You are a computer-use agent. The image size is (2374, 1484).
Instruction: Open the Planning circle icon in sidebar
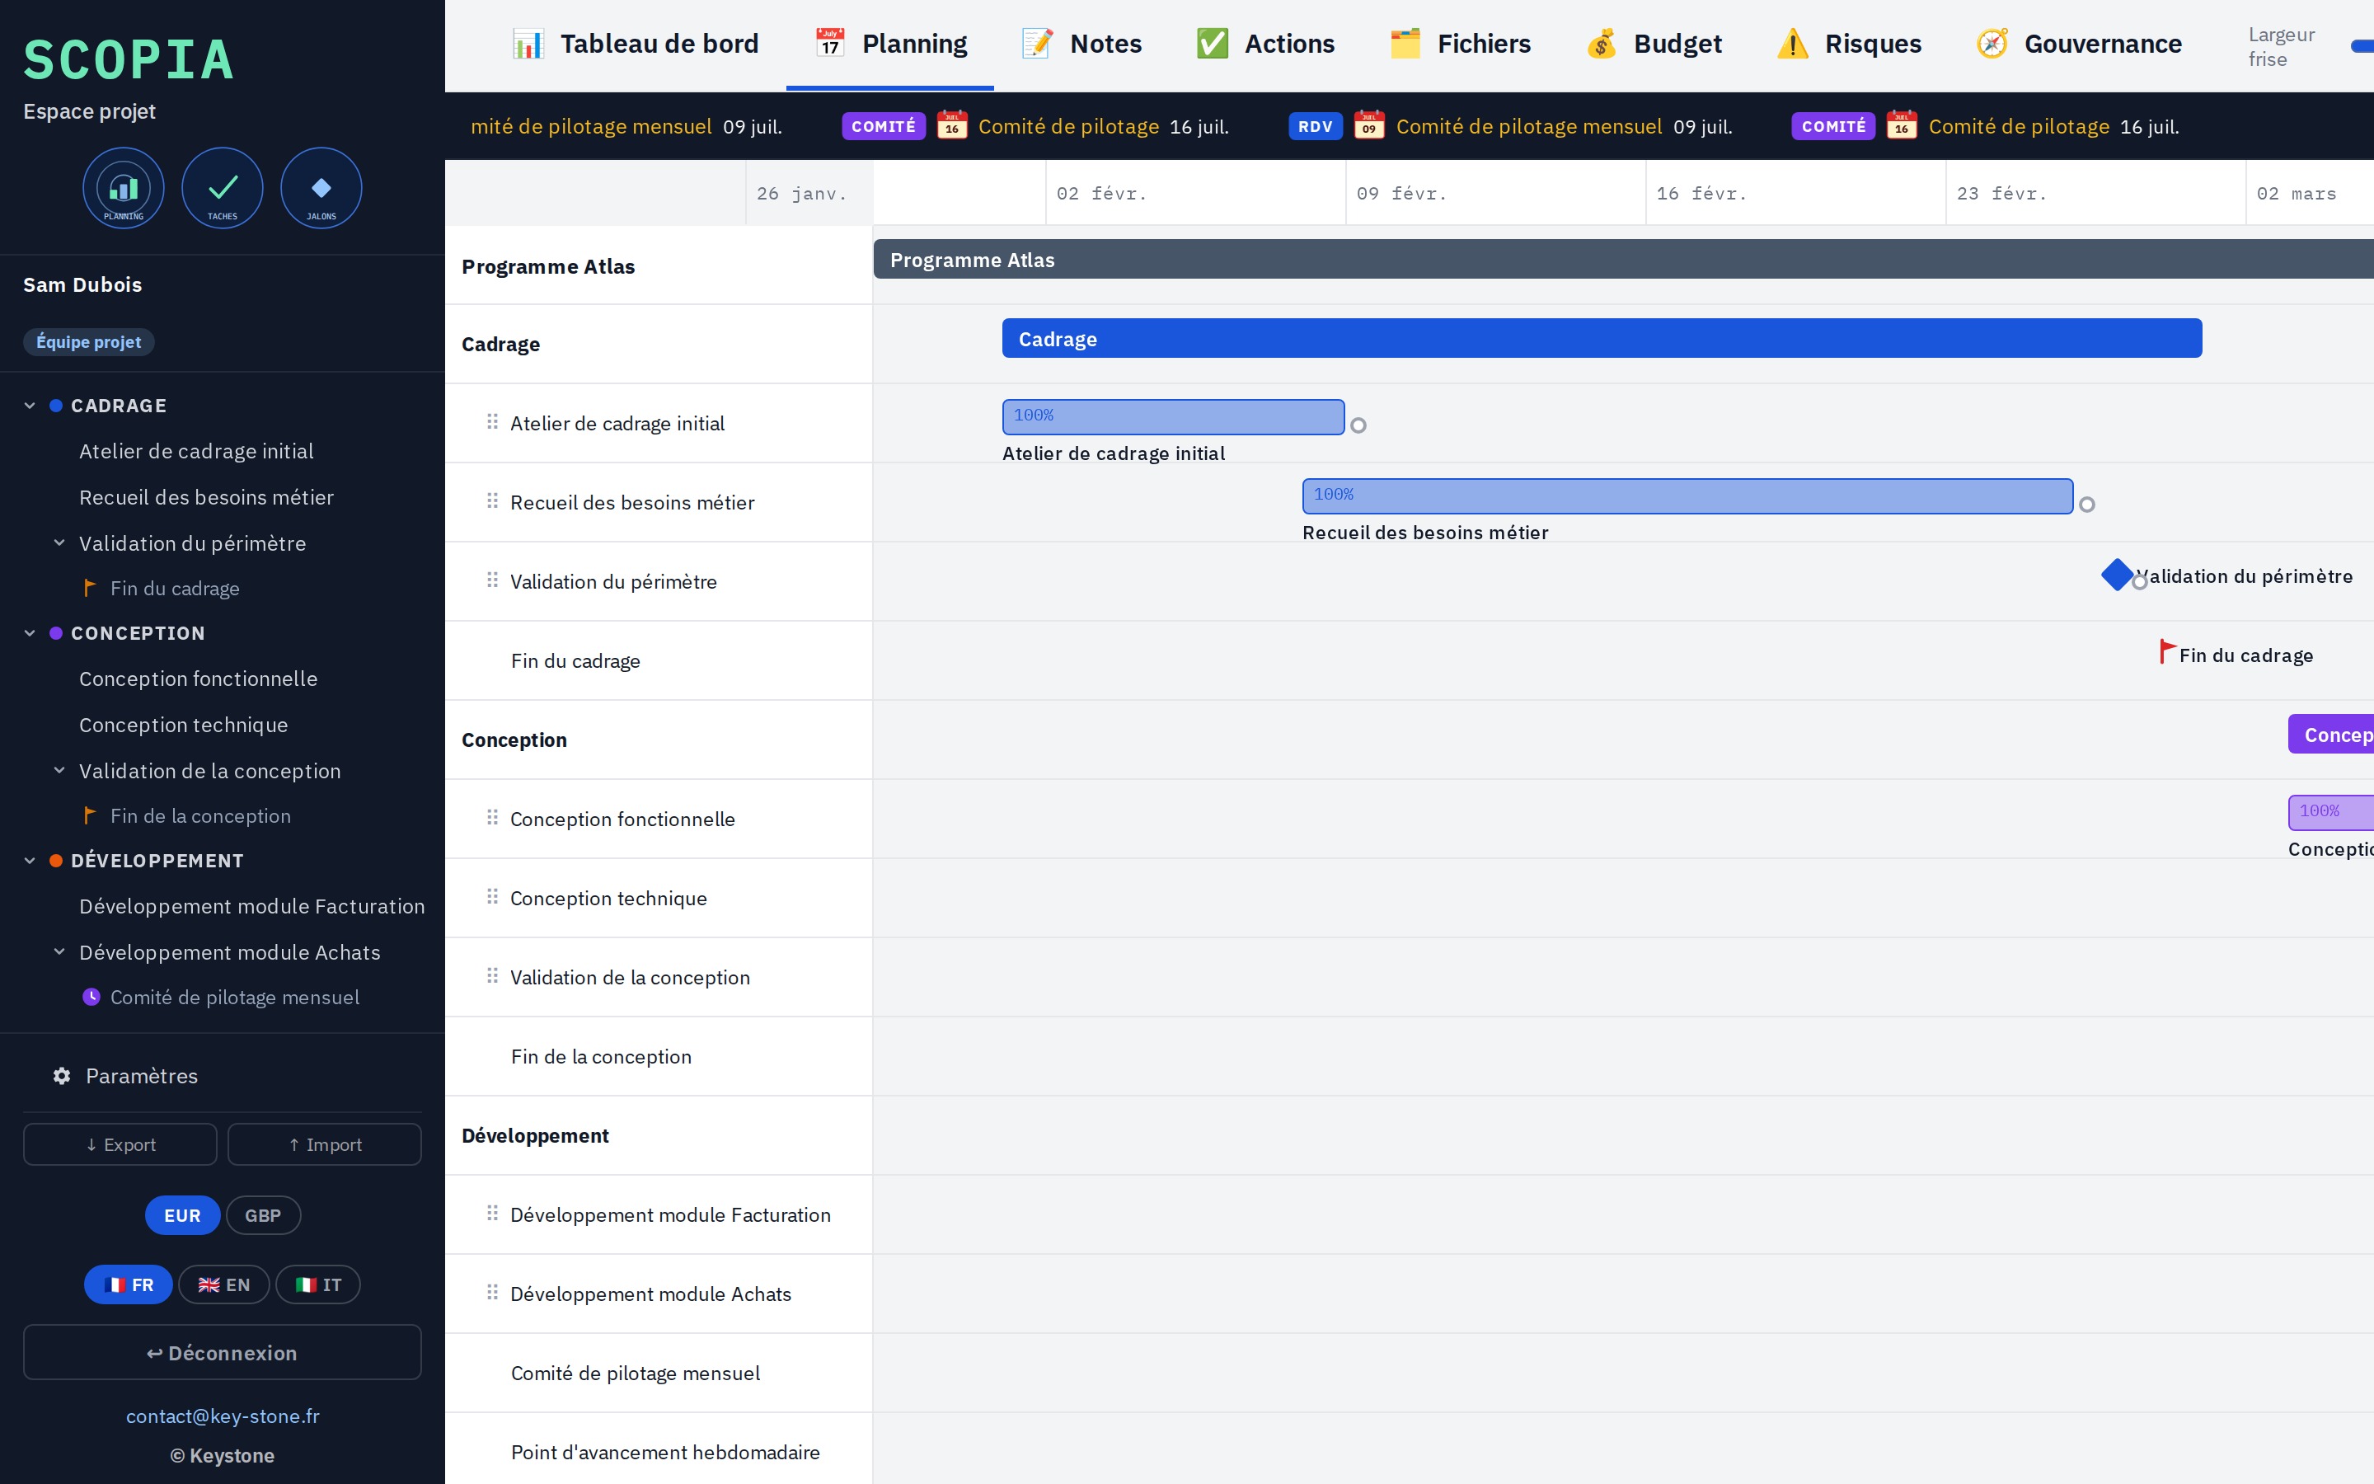124,189
